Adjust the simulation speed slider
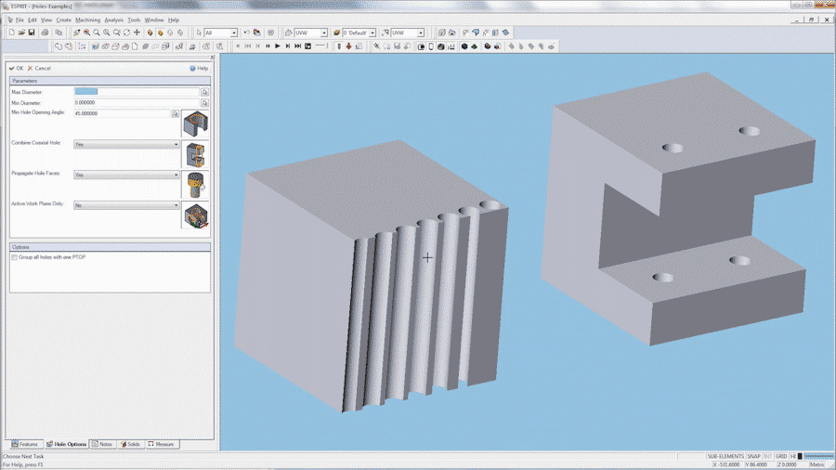 point(321,46)
